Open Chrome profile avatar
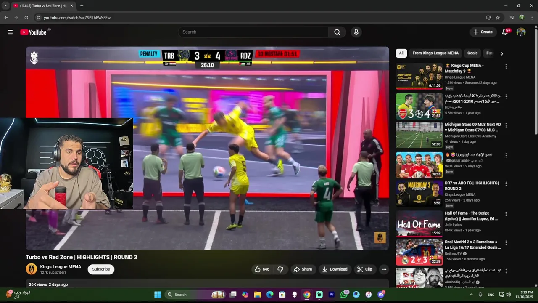The height and width of the screenshot is (303, 538). (x=522, y=18)
